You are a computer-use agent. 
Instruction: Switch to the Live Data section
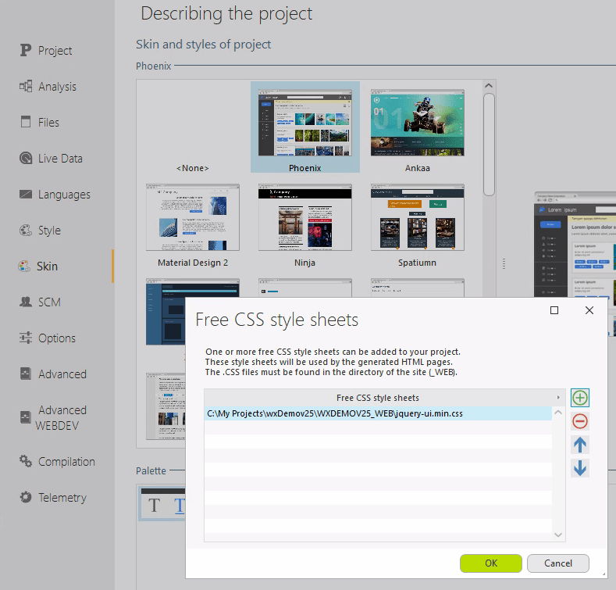point(60,159)
